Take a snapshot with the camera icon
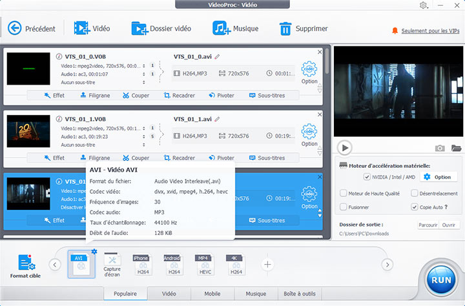The image size is (465, 306). [x=440, y=148]
